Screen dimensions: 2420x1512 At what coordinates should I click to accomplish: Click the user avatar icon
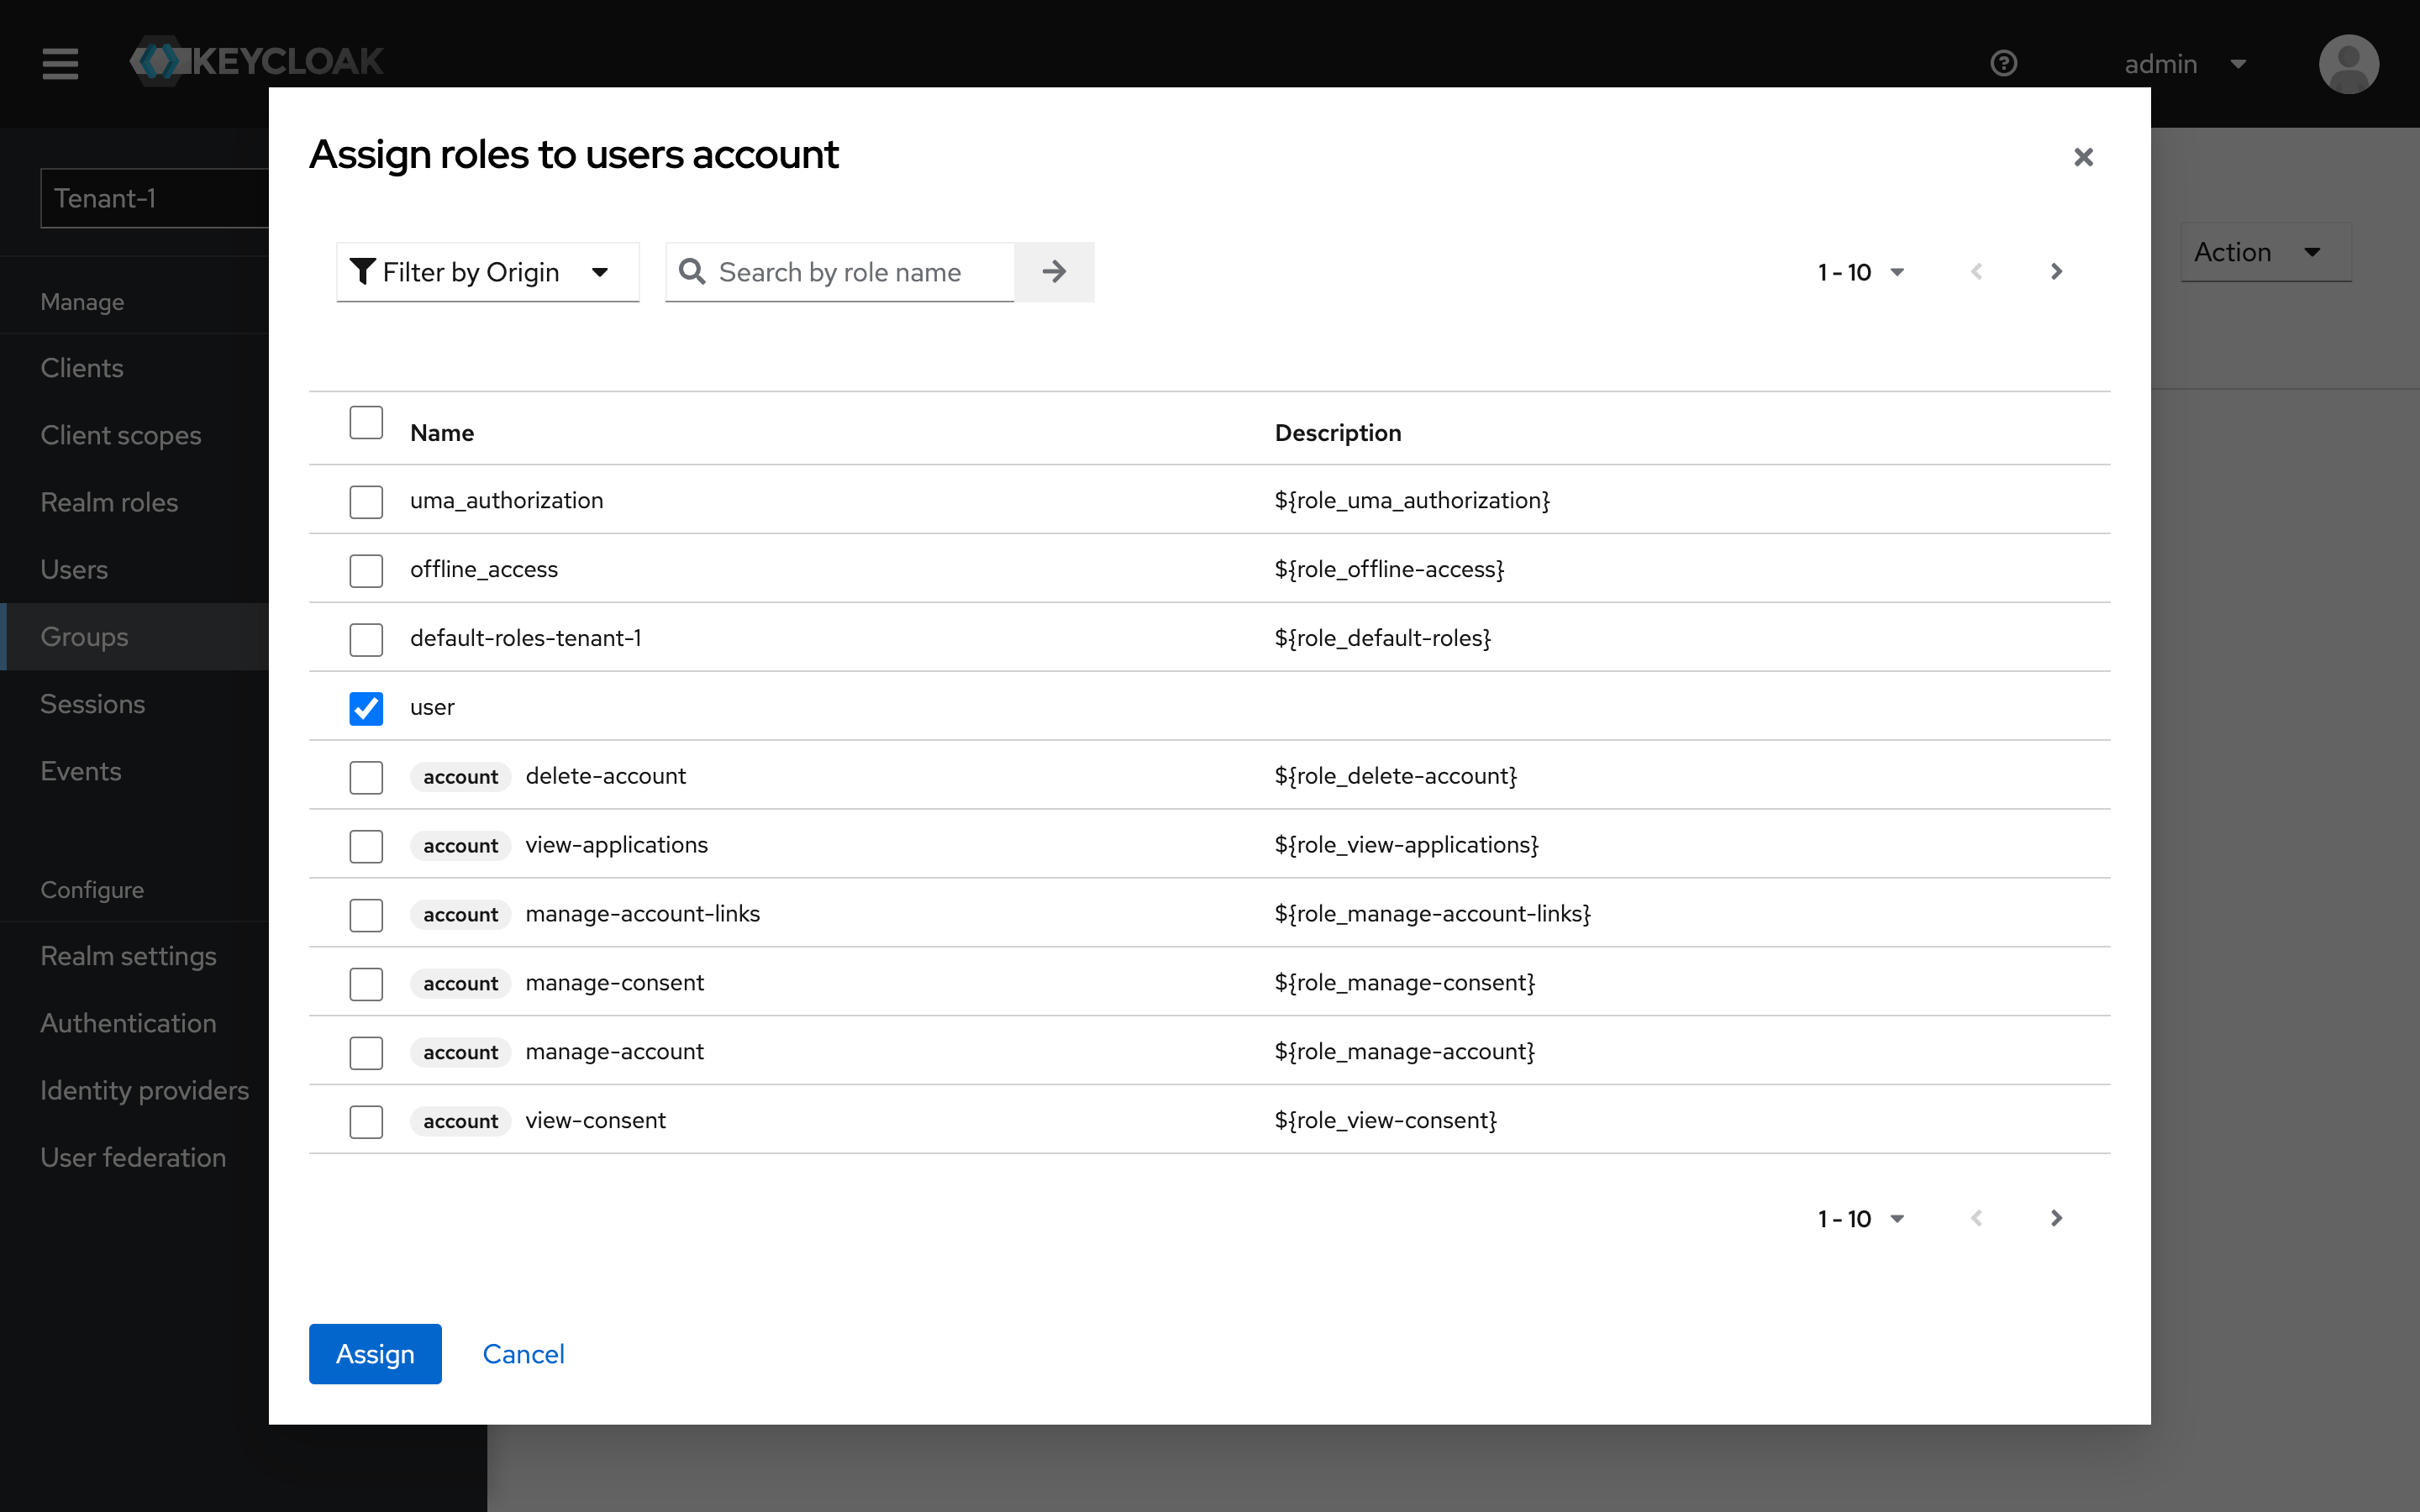click(x=2347, y=63)
